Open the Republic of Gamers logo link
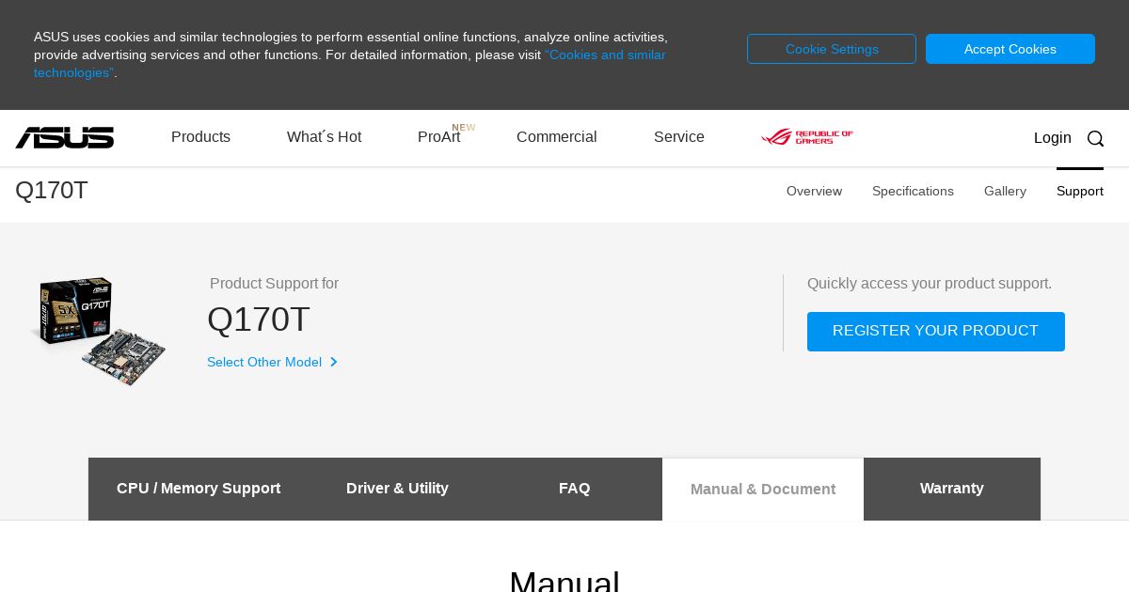This screenshot has height=592, width=1129. tap(807, 137)
